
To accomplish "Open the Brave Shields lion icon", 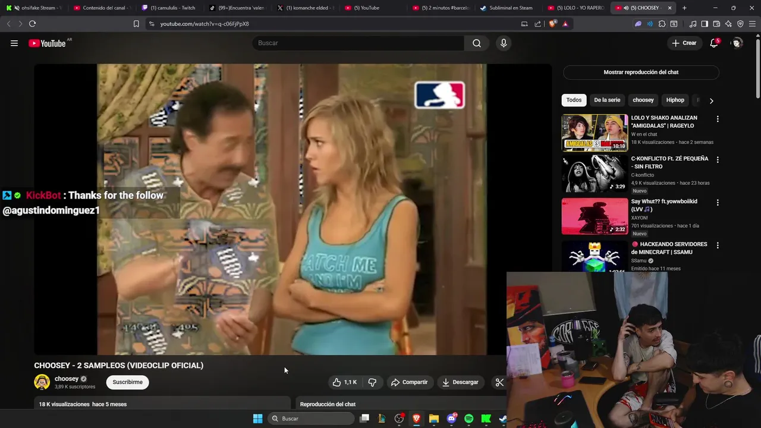I will (553, 24).
